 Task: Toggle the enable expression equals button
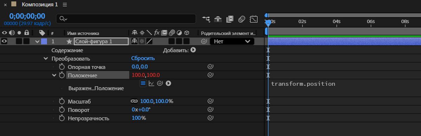[143, 83]
